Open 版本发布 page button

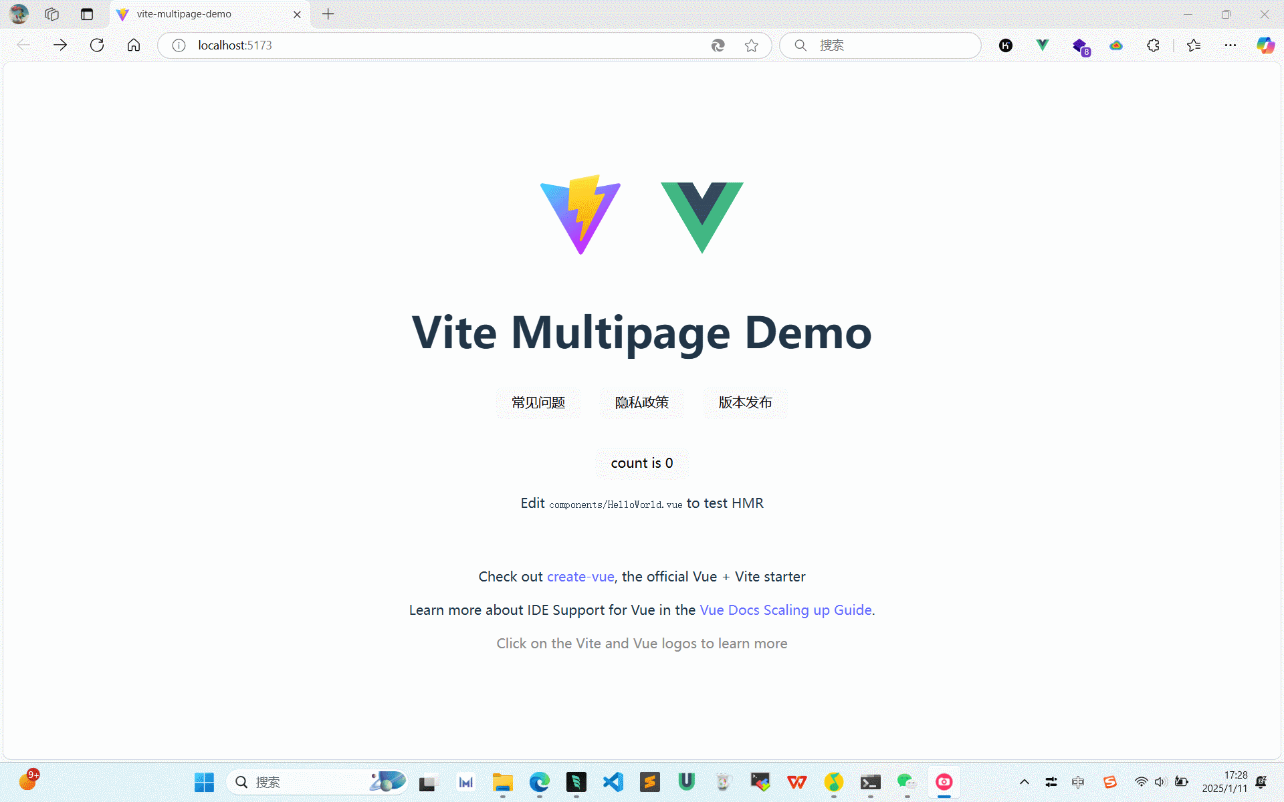pyautogui.click(x=745, y=402)
